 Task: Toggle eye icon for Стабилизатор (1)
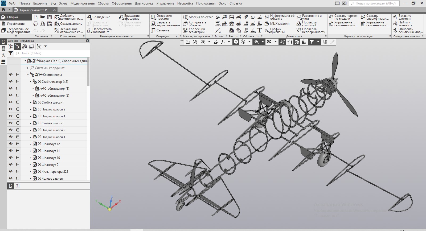(x=11, y=89)
